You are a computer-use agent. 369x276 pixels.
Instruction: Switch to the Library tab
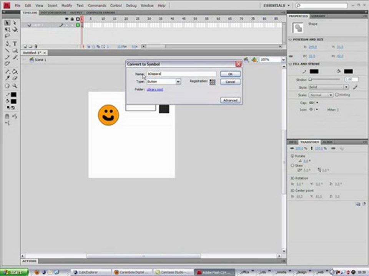(x=318, y=16)
